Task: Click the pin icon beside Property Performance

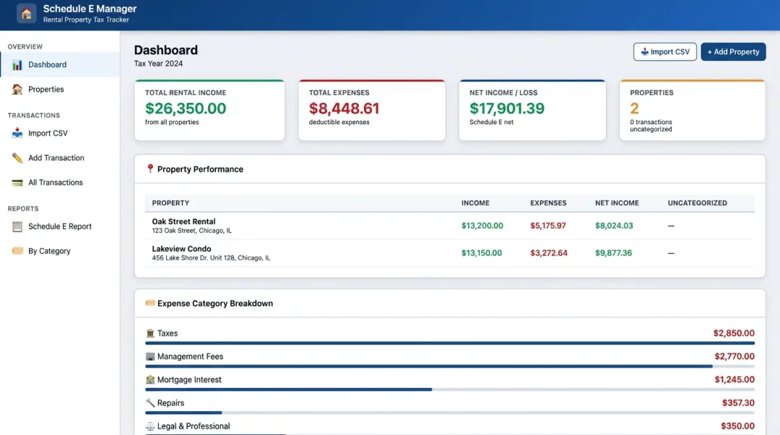Action: tap(149, 169)
